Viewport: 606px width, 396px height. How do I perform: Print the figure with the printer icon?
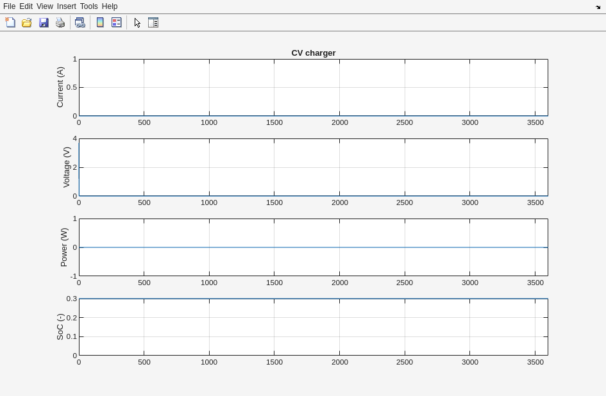(x=60, y=22)
